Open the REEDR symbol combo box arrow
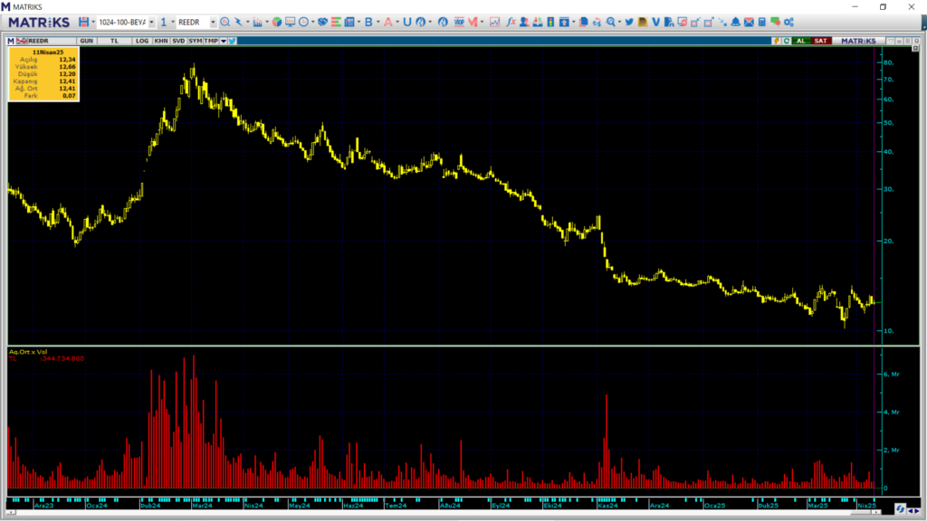The width and height of the screenshot is (927, 521). [213, 22]
